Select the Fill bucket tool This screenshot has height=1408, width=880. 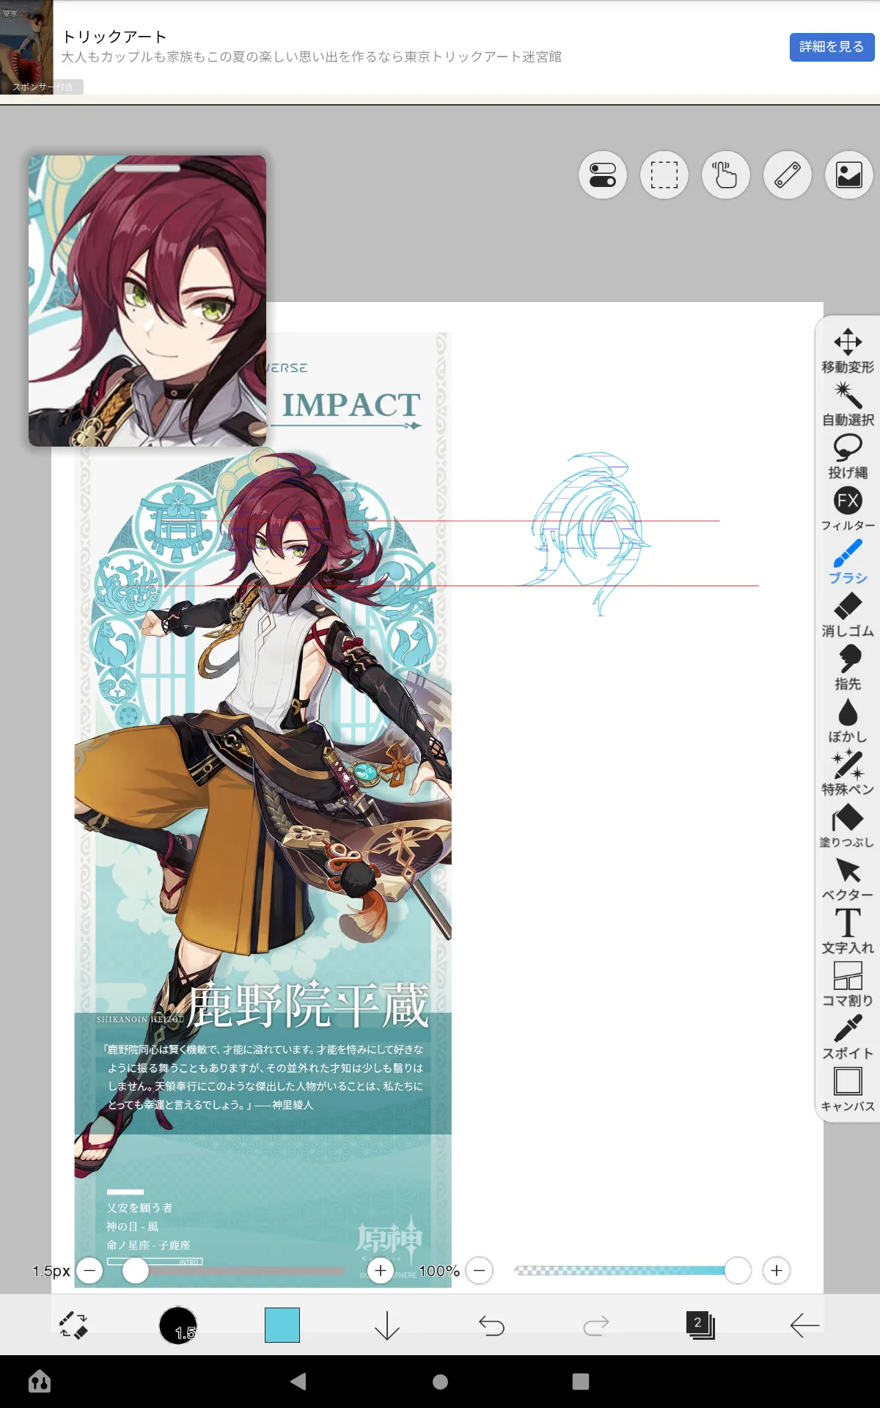tap(848, 826)
